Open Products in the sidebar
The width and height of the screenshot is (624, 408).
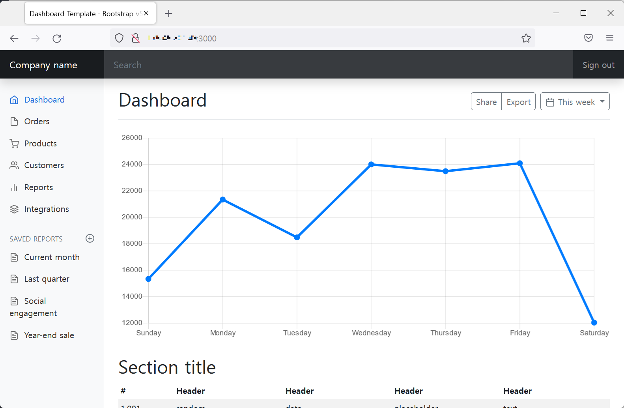(x=41, y=144)
